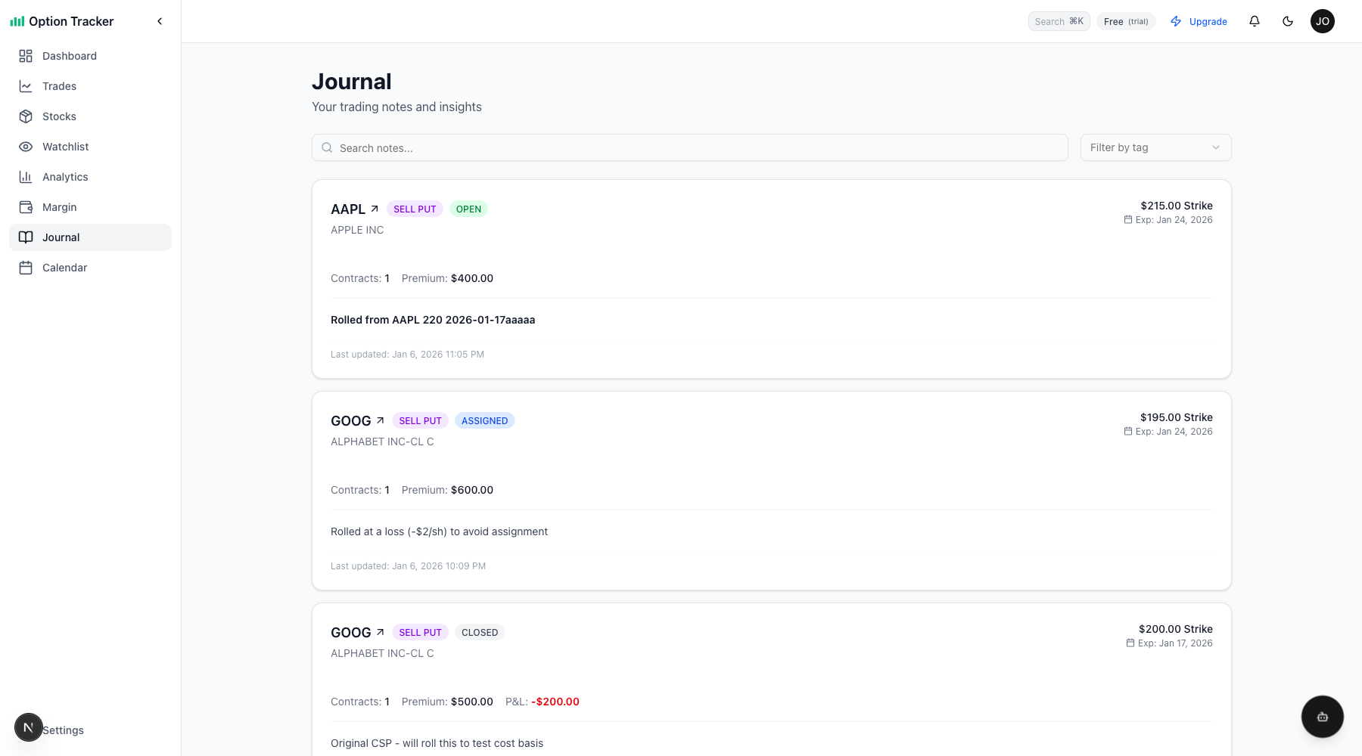Go to Dashboard in sidebar
This screenshot has height=756, width=1362.
coord(69,56)
